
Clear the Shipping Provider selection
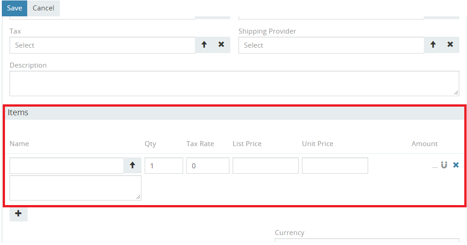tap(450, 45)
